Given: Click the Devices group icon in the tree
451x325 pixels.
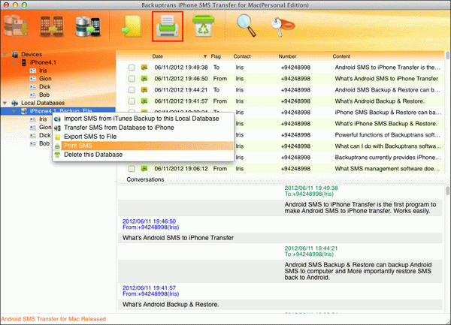Looking at the screenshot, I should [x=15, y=54].
